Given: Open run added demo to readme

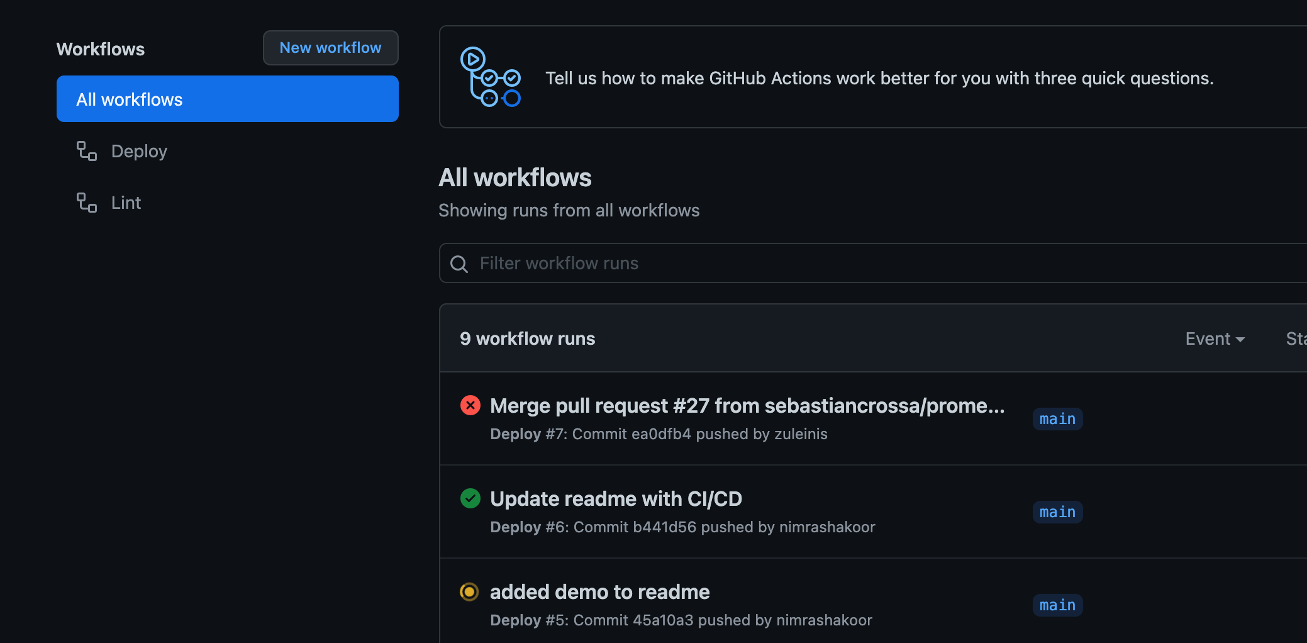Looking at the screenshot, I should tap(599, 592).
